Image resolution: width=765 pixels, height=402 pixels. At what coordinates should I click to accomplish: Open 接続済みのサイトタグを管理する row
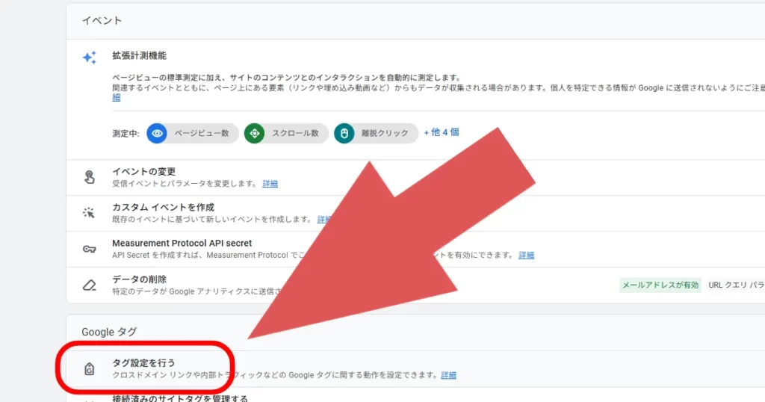click(x=179, y=398)
